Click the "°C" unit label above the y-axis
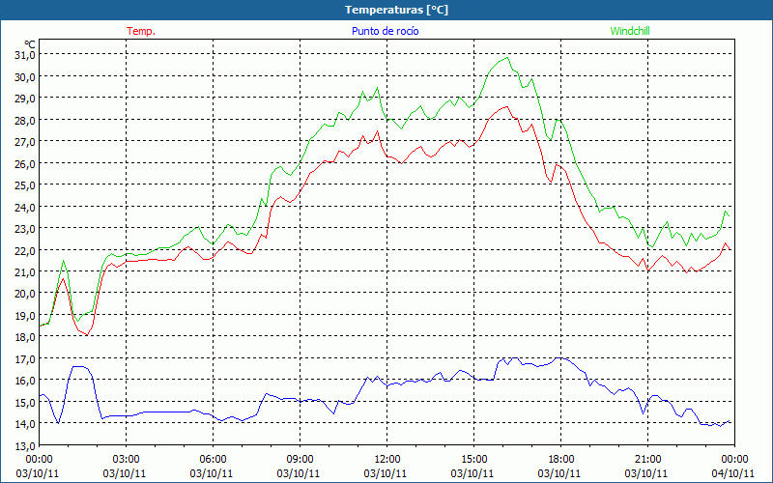This screenshot has height=483, width=773. [30, 44]
